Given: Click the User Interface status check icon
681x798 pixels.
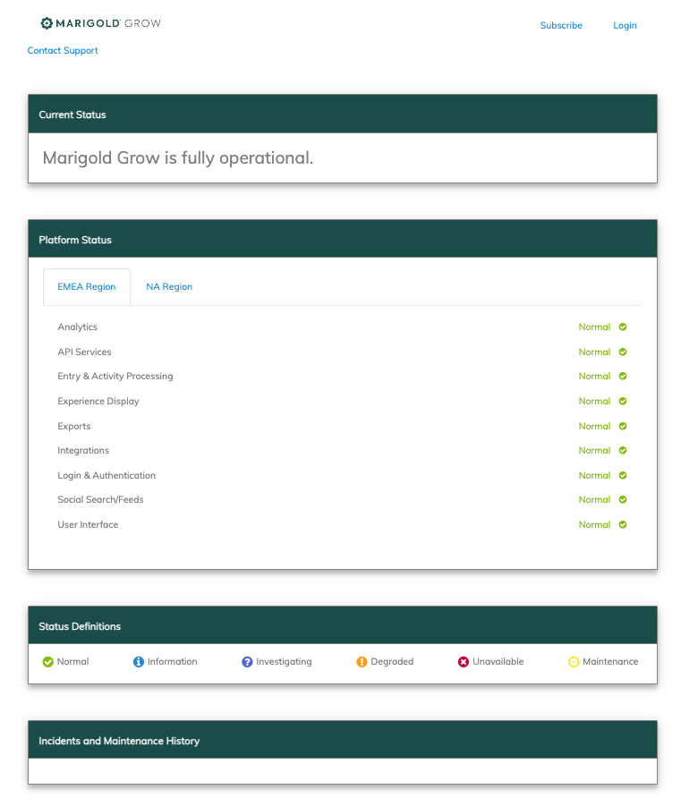Looking at the screenshot, I should (623, 525).
